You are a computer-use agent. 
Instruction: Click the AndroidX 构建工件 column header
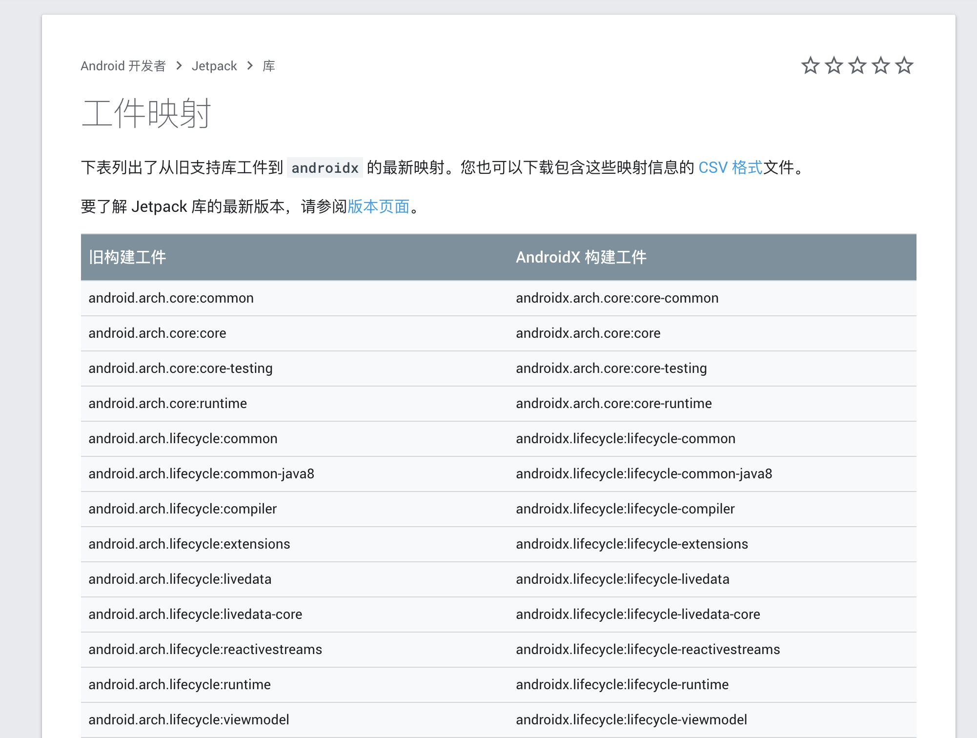(x=581, y=257)
